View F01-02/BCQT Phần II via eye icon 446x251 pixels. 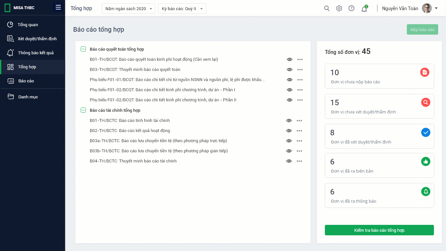pyautogui.click(x=289, y=100)
